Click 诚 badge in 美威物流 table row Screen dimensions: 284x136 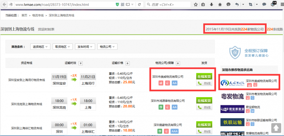161,83
